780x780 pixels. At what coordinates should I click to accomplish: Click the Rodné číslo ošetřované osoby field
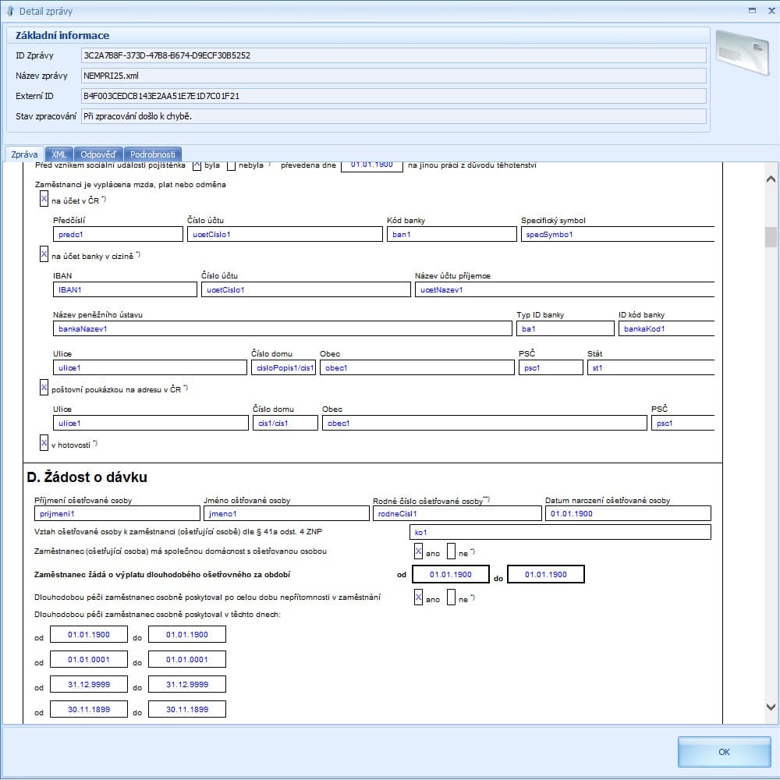click(457, 513)
